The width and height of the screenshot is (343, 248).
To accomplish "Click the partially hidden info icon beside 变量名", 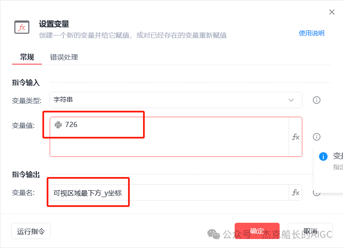I will [316, 193].
